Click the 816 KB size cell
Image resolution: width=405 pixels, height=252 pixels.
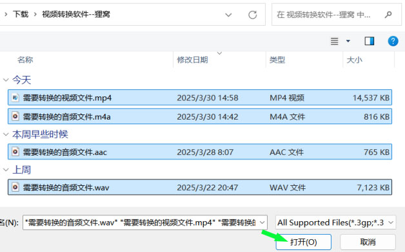coord(377,116)
